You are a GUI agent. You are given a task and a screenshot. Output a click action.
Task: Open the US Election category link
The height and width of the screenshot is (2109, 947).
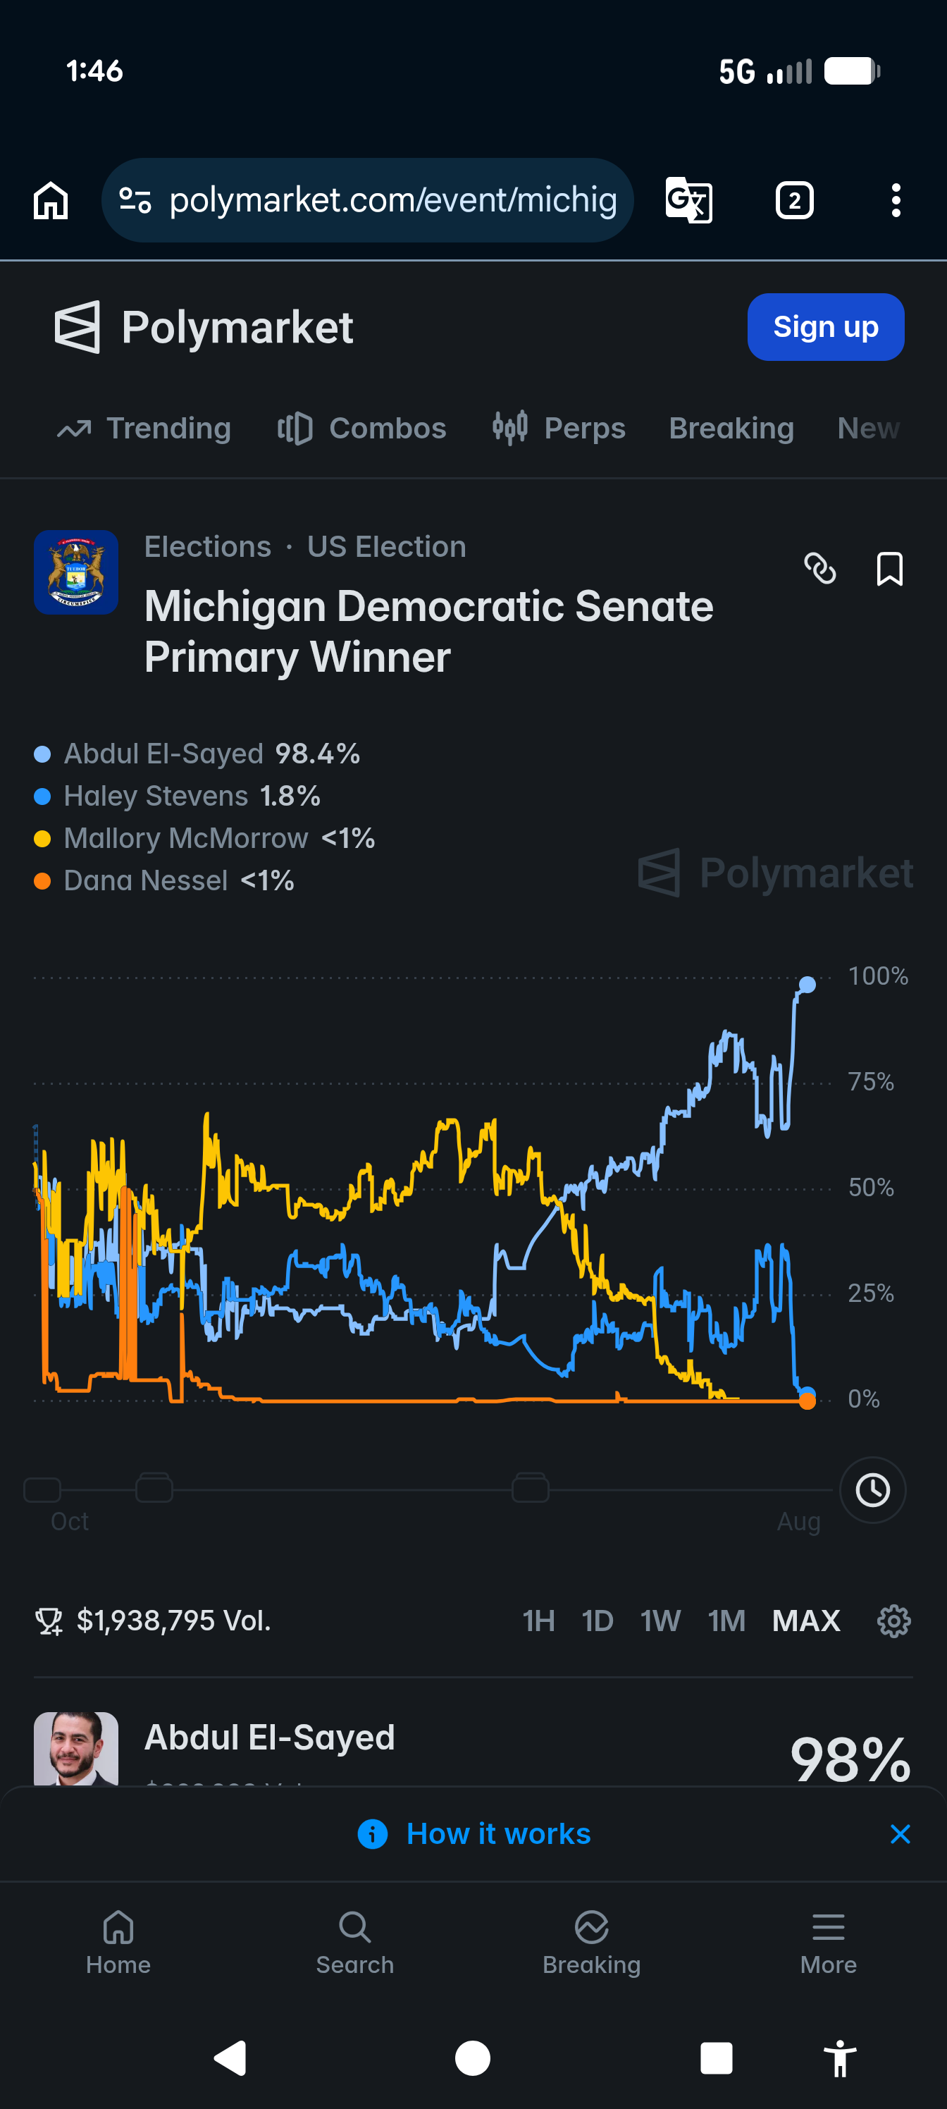pos(386,547)
